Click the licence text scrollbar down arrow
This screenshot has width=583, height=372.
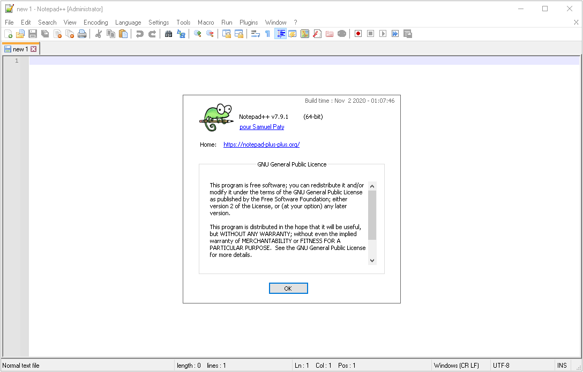pyautogui.click(x=372, y=261)
